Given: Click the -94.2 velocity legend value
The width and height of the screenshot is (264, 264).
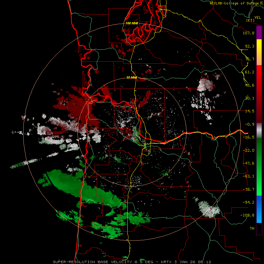Looking at the screenshot, I should pyautogui.click(x=248, y=202).
